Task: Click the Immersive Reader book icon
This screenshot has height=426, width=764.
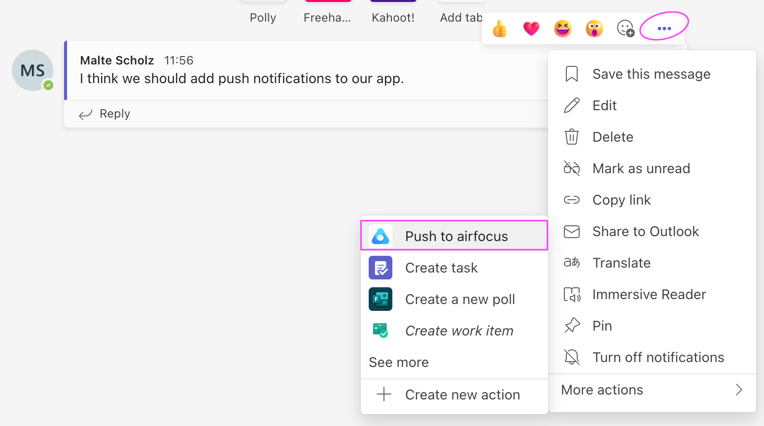Action: [572, 294]
